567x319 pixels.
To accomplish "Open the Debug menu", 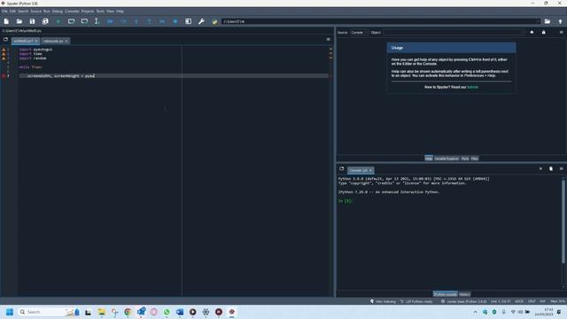I will tap(57, 12).
